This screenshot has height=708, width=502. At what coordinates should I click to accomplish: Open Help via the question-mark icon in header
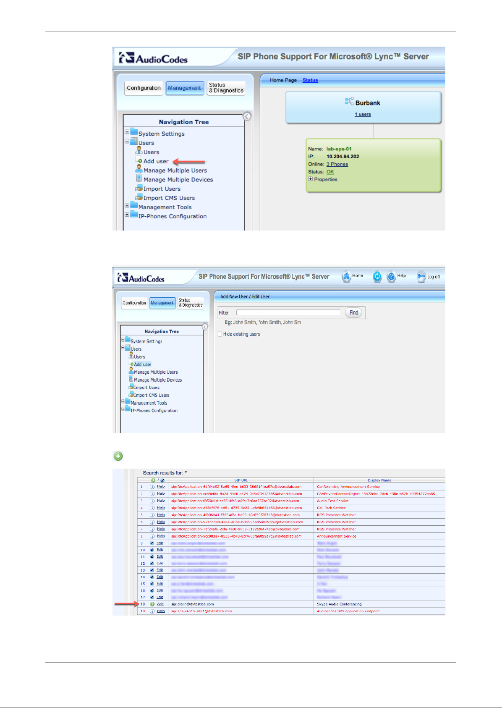pos(391,276)
